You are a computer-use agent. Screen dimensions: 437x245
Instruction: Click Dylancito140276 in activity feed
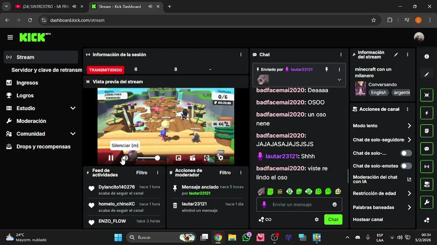117,187
